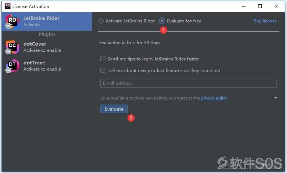Click the Exit button
Viewport: 287px width, 173px height.
click(x=266, y=165)
